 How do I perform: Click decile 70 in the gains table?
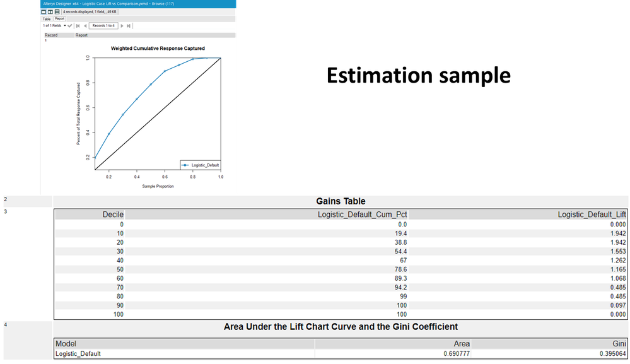120,287
